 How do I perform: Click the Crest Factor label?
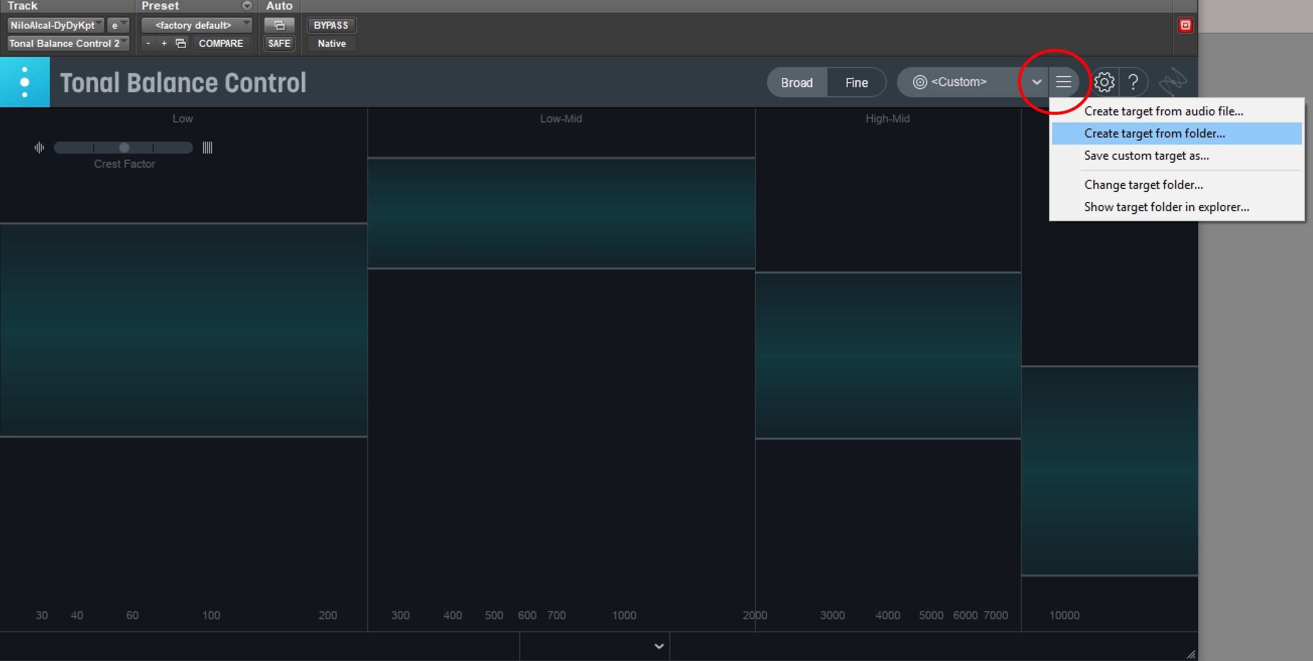[124, 164]
